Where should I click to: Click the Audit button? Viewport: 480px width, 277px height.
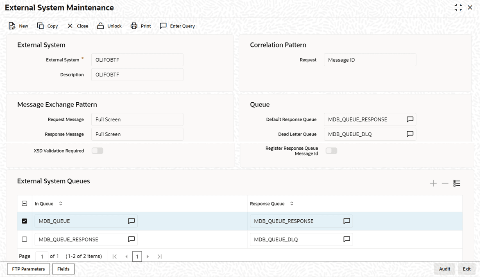click(x=444, y=269)
